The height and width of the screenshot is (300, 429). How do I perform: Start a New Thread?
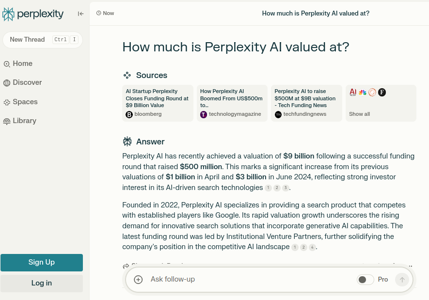point(27,40)
